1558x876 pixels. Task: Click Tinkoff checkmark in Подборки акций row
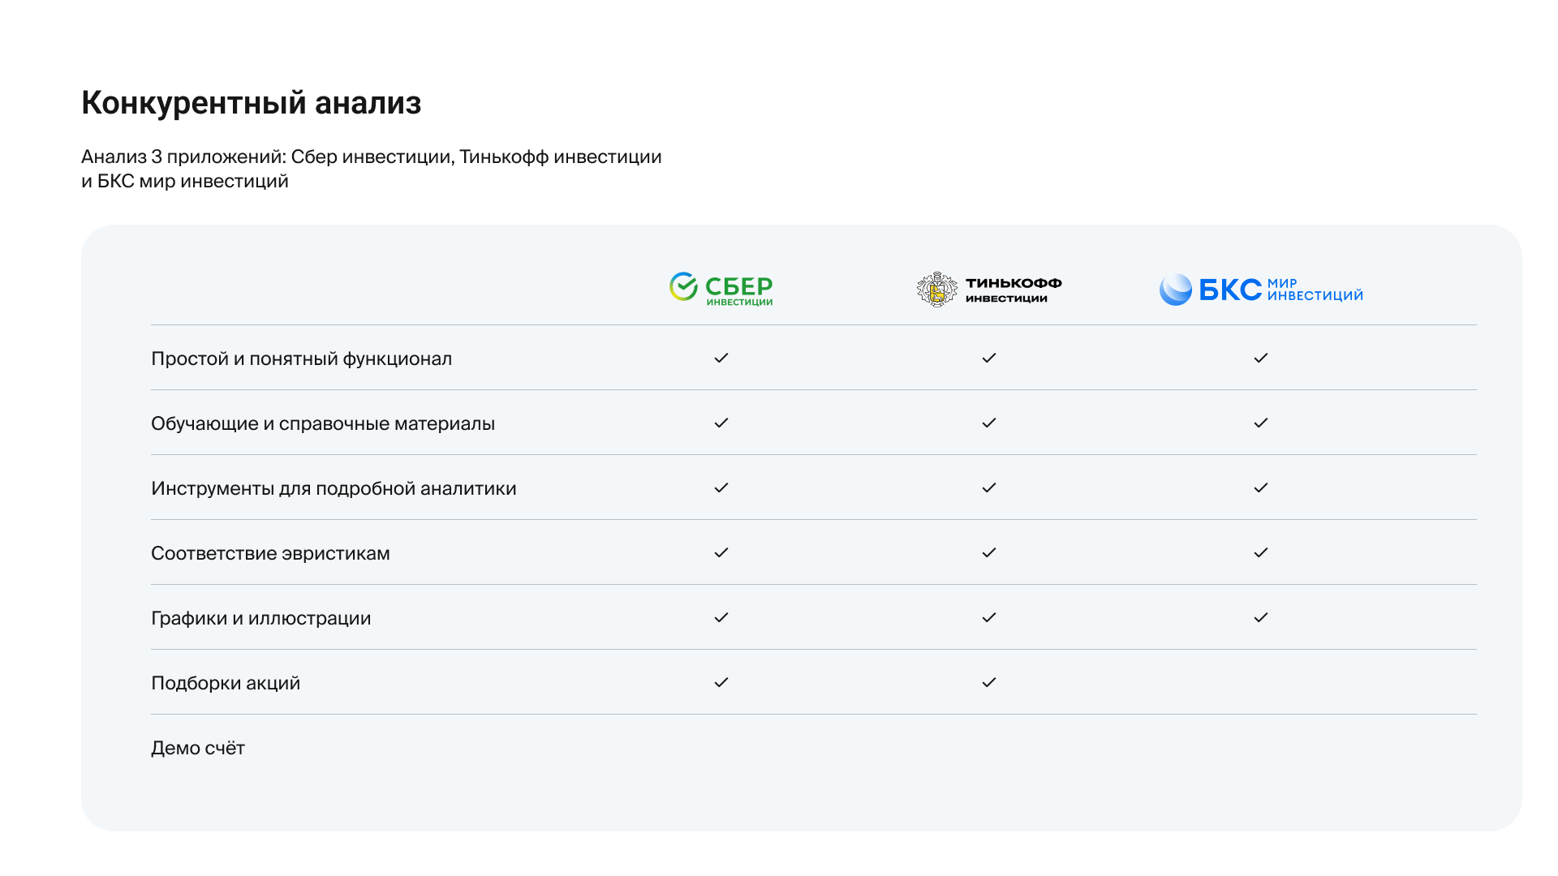pos(988,682)
